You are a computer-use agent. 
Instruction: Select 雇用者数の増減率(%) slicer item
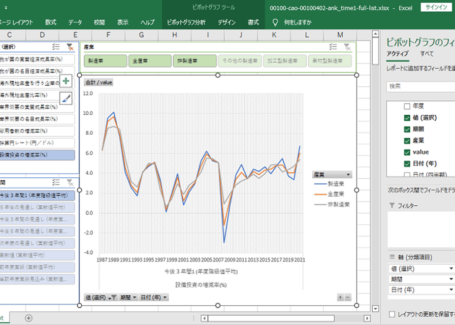click(x=37, y=131)
